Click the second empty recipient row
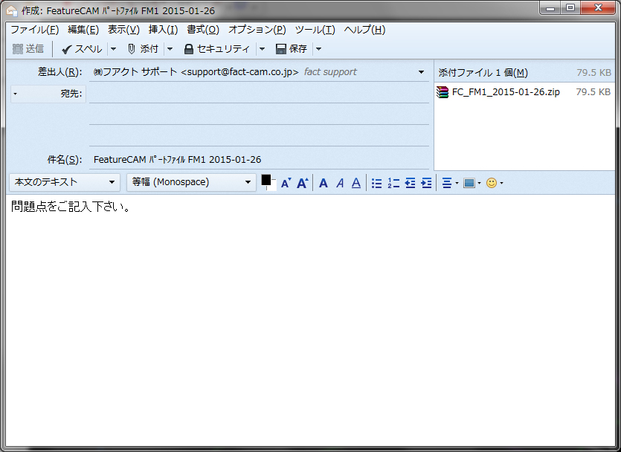This screenshot has width=621, height=452. coord(259,115)
